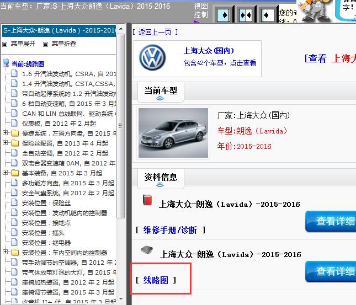Screen dimensions: 356x305
Task: Click the 视图控制 label
Action: [x=201, y=10]
